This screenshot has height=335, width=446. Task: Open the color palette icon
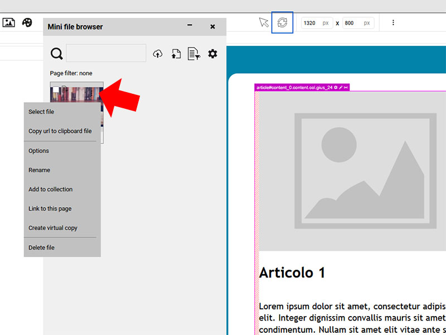(27, 22)
